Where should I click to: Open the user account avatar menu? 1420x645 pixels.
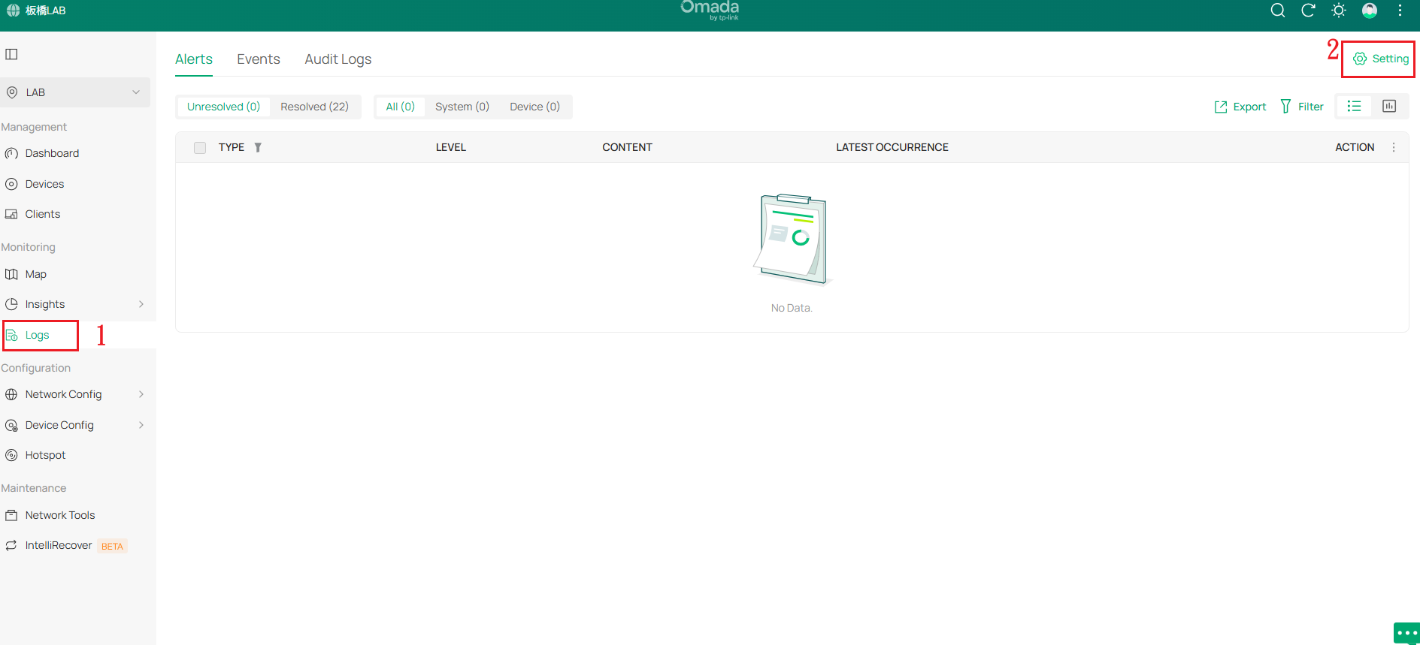(1370, 11)
